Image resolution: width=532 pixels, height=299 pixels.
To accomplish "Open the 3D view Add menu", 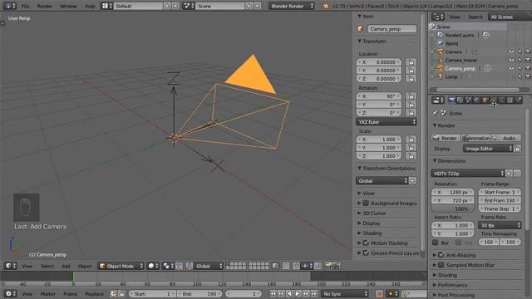I will pyautogui.click(x=66, y=266).
